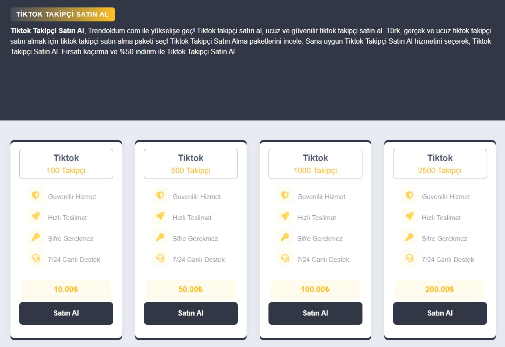Click the yellow Tiktok Takipçi Satın Al badge

[x=63, y=14]
